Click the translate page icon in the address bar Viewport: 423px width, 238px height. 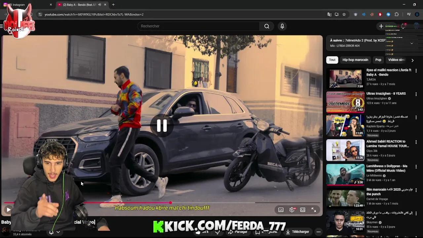click(329, 15)
